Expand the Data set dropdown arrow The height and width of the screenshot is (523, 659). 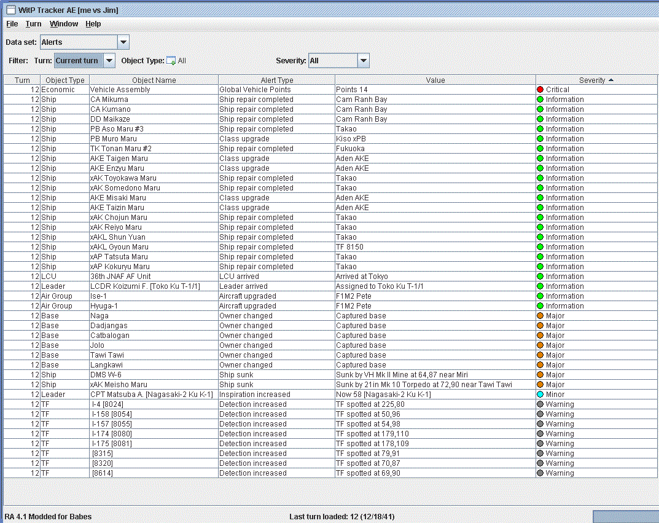(x=123, y=42)
